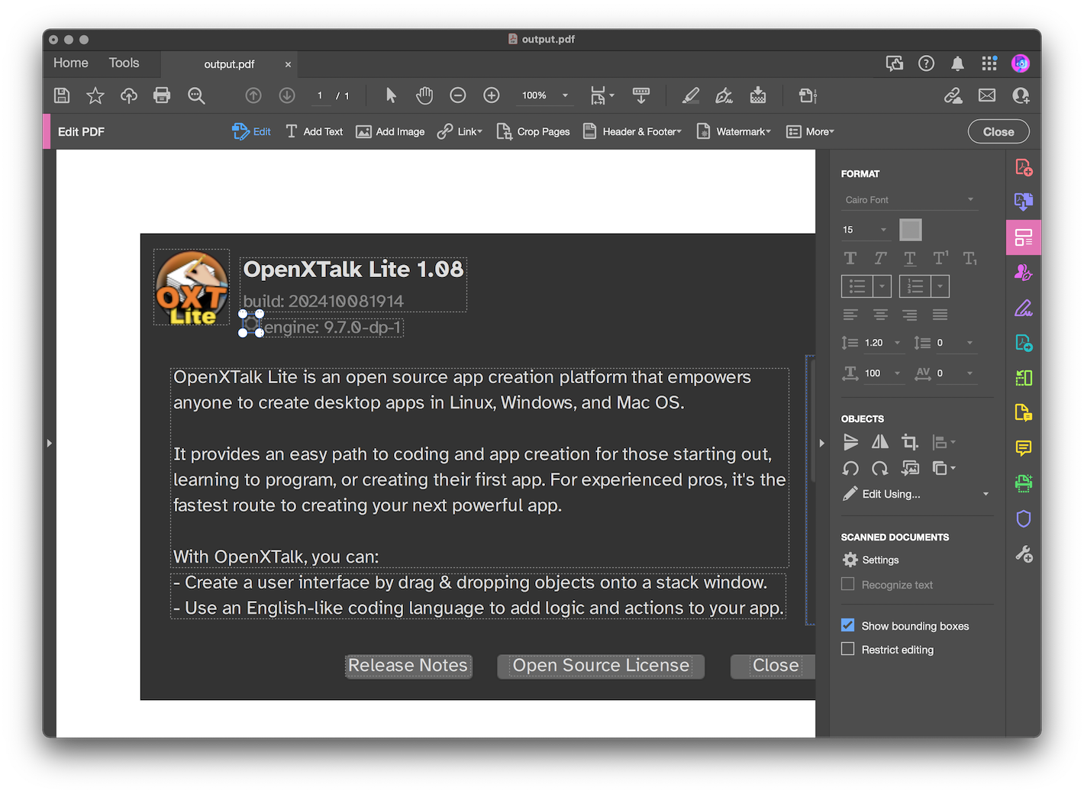Switch to the Tools tab
1084x794 pixels.
[124, 63]
